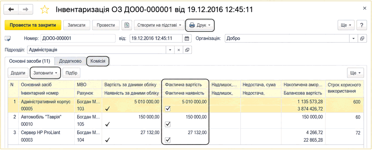Expand the Створити на підставі menu
The image size is (372, 150).
(x=159, y=25)
